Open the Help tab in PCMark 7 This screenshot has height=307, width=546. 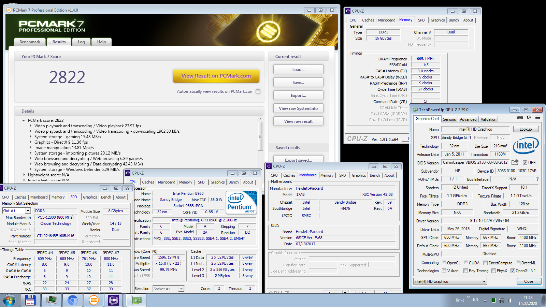(101, 42)
